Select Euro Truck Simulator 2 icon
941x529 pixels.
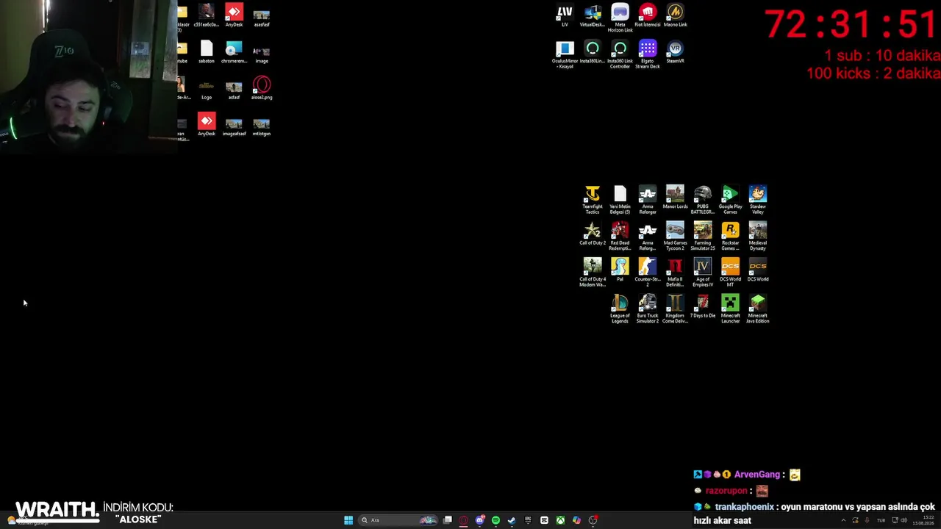tap(648, 309)
